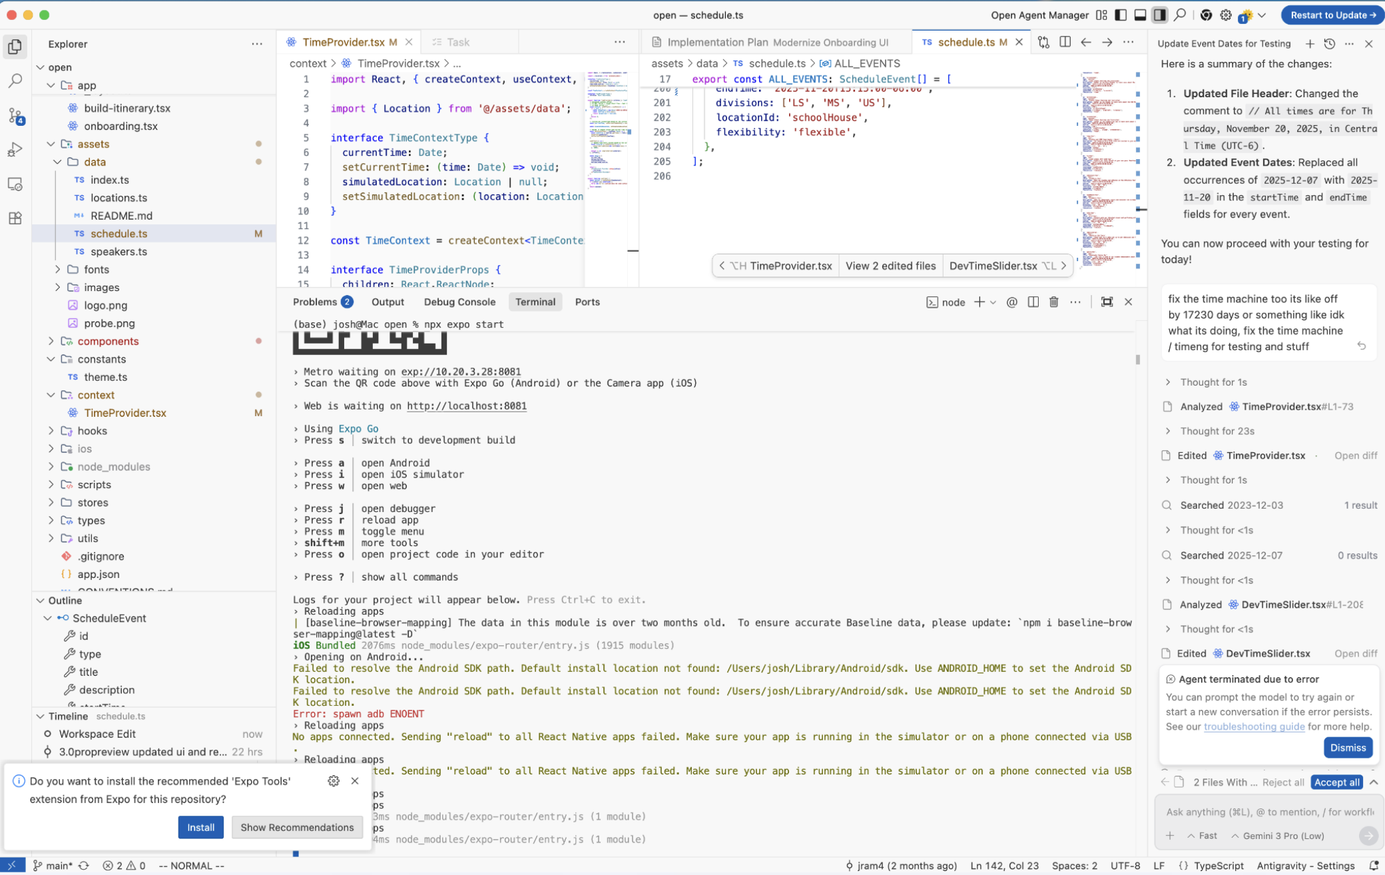
Task: Toggle bottom panel visibility
Action: click(1140, 15)
